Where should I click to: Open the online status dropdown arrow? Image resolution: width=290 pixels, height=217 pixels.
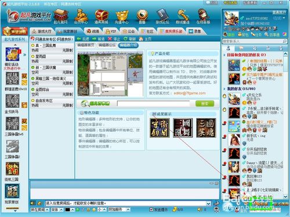pos(284,18)
